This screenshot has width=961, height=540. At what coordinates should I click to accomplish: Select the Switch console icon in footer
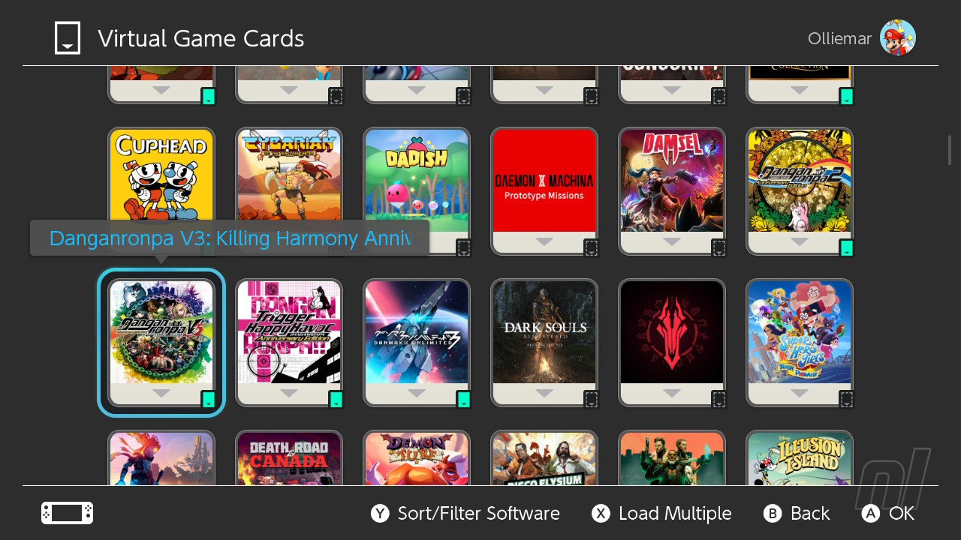pos(67,513)
